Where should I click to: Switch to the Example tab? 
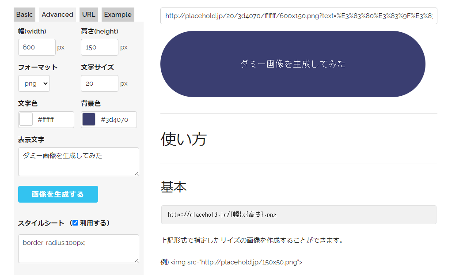118,15
